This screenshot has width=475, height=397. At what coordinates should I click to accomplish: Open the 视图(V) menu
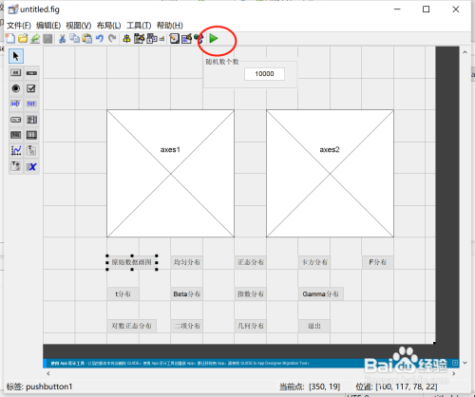79,26
